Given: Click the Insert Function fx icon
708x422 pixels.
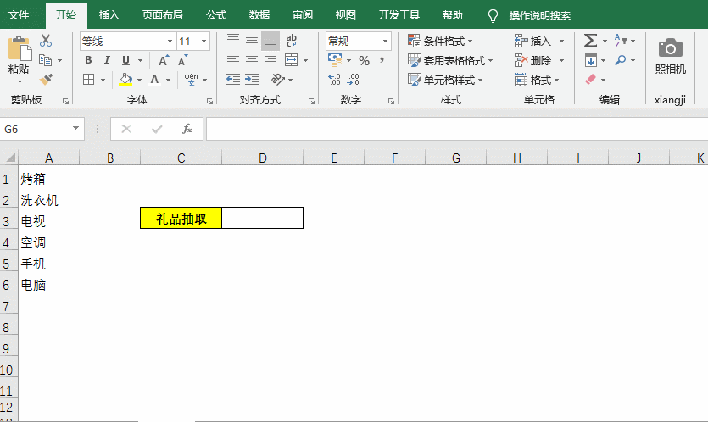Looking at the screenshot, I should pyautogui.click(x=187, y=129).
